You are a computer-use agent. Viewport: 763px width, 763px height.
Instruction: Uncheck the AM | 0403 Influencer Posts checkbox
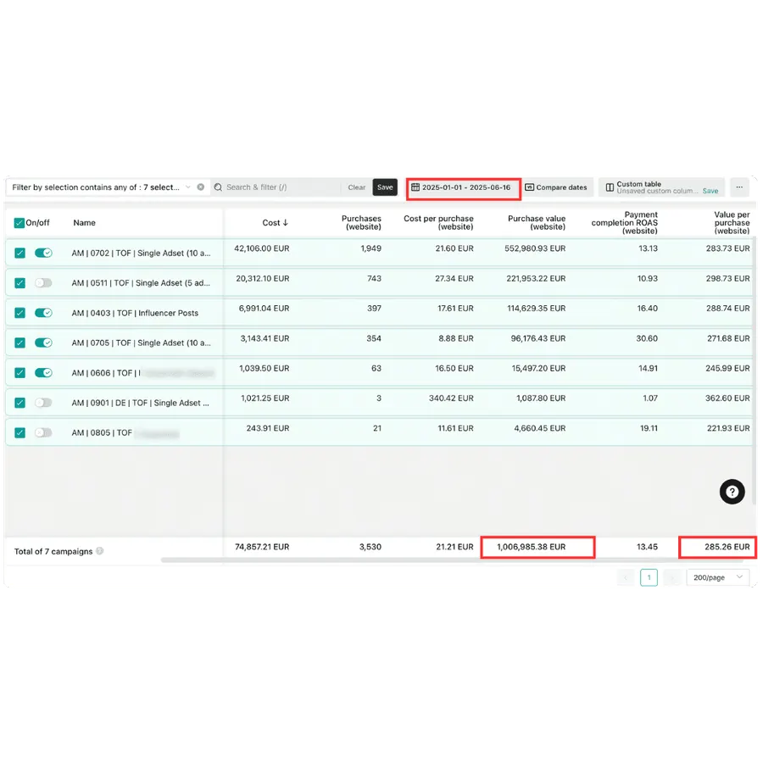tap(20, 313)
